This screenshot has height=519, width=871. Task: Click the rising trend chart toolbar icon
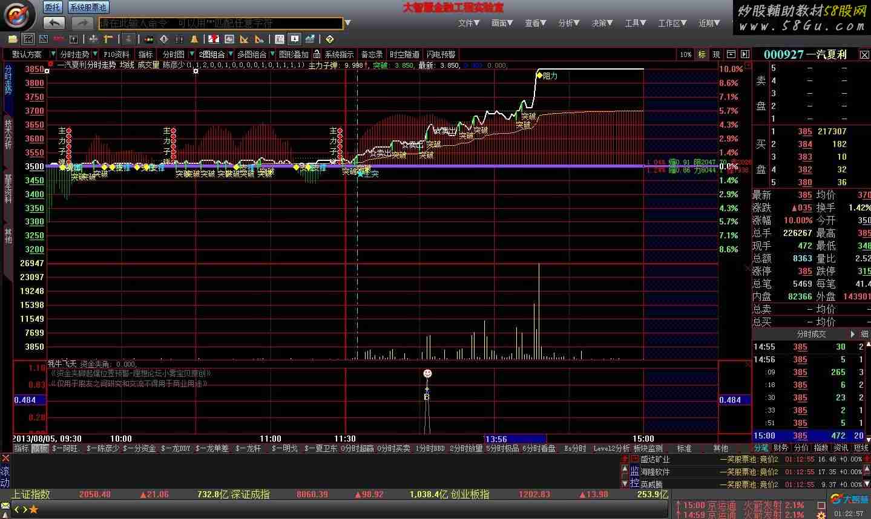[x=310, y=39]
